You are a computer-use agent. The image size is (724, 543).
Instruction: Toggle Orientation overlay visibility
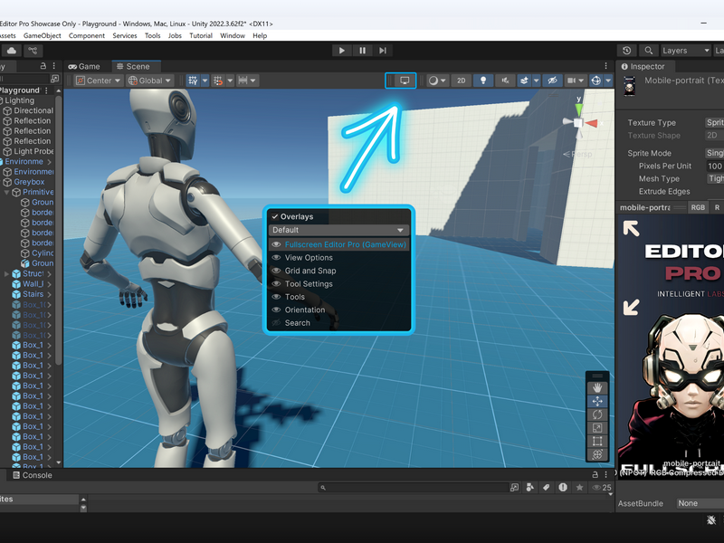click(x=276, y=310)
